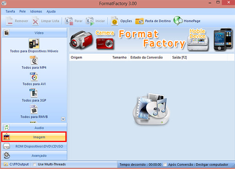
Task: Sort by the Tamanho column header
Action: pos(119,58)
